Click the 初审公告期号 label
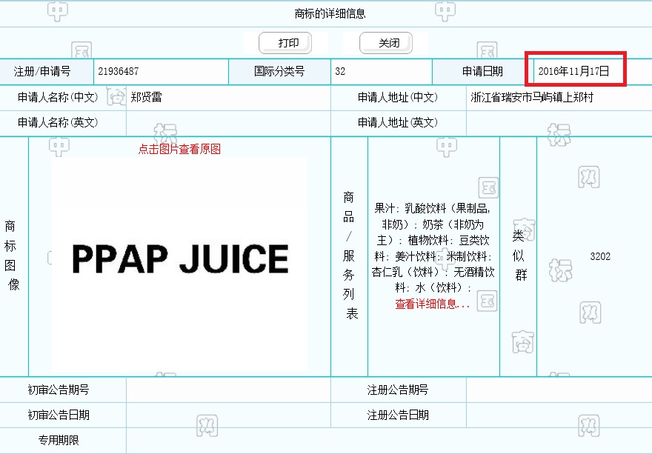This screenshot has height=454, width=652. pos(59,390)
